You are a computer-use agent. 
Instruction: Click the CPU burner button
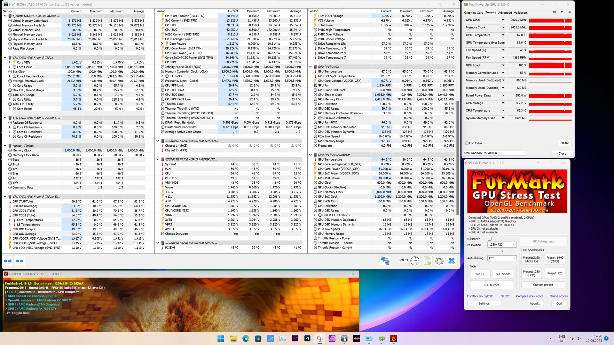click(x=491, y=285)
